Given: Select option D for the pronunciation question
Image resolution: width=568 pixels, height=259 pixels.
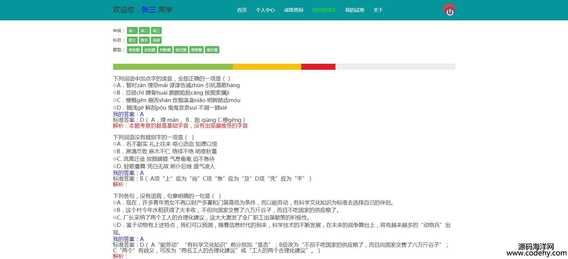Looking at the screenshot, I should (115, 107).
